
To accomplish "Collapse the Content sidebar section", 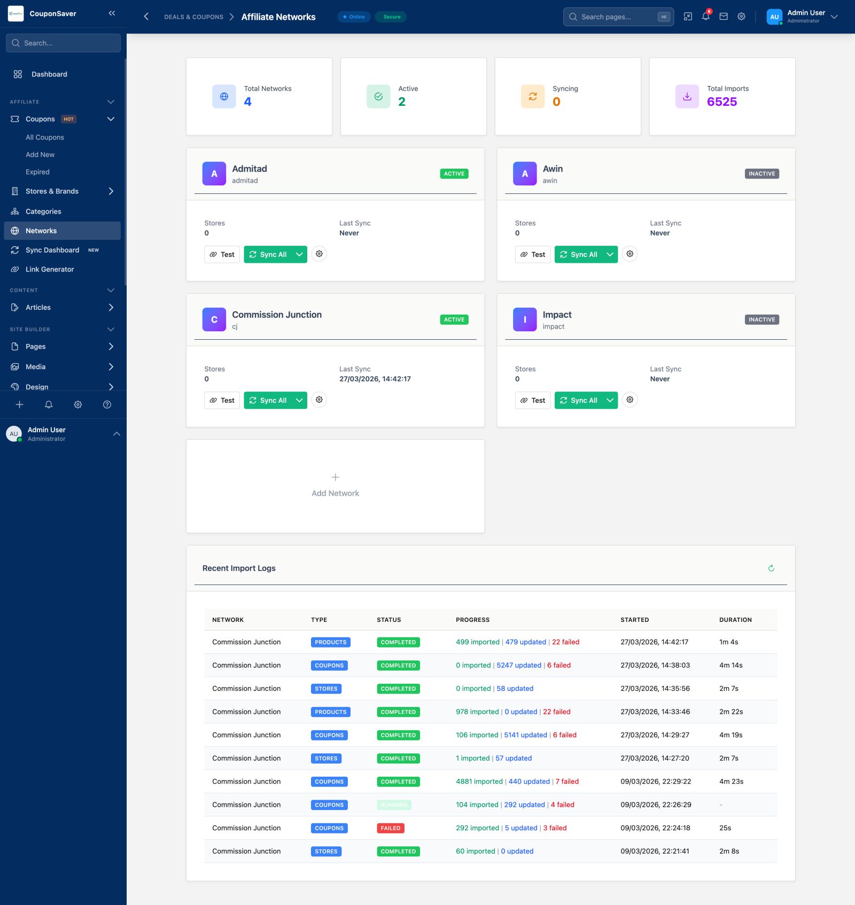I will (x=111, y=290).
